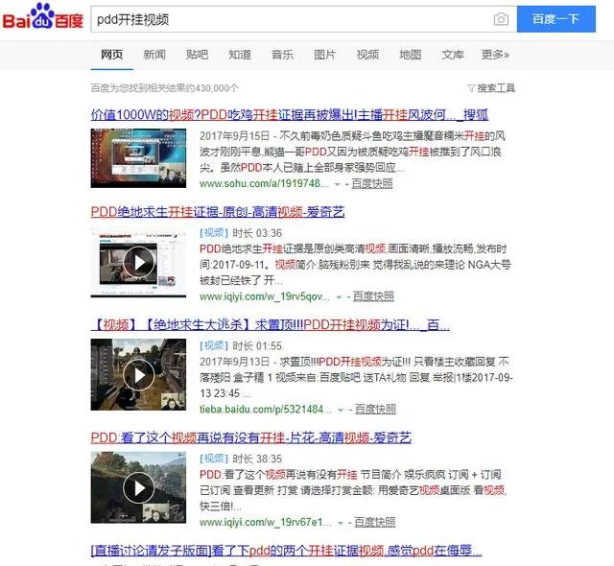Open the 视频 tab
The image size is (614, 566).
[367, 55]
